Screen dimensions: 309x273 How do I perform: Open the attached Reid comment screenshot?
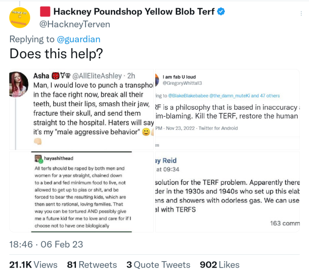pyautogui.click(x=227, y=192)
